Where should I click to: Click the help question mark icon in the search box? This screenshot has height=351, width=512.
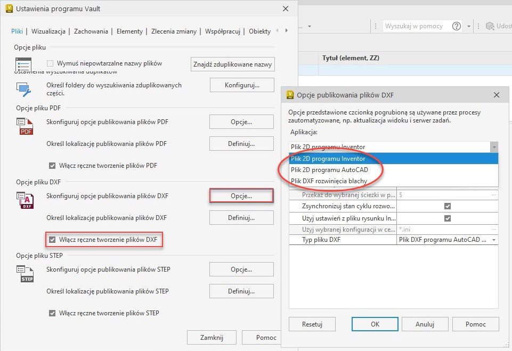click(x=457, y=26)
